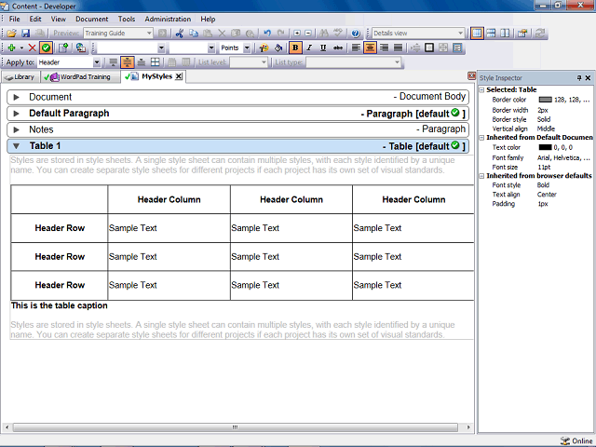
Task: Click the Online status indicator
Action: click(x=576, y=440)
